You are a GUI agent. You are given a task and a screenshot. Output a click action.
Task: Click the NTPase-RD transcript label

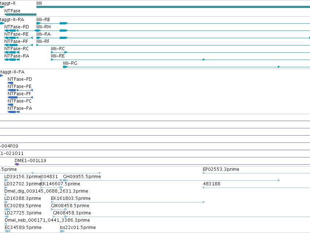pos(17,27)
